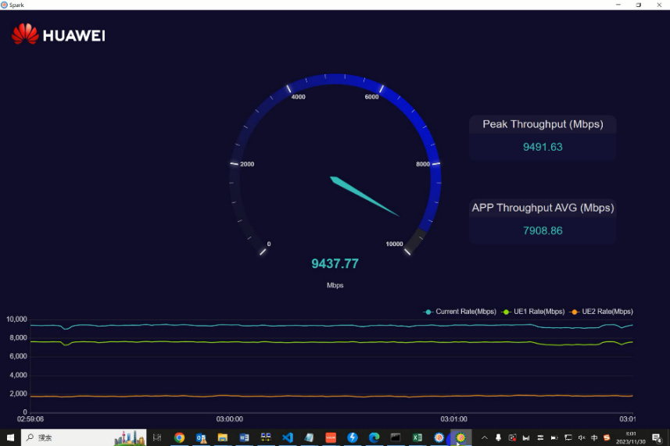Toggle Current Rate(Mbps) legend series
This screenshot has height=446, width=670.
460,312
